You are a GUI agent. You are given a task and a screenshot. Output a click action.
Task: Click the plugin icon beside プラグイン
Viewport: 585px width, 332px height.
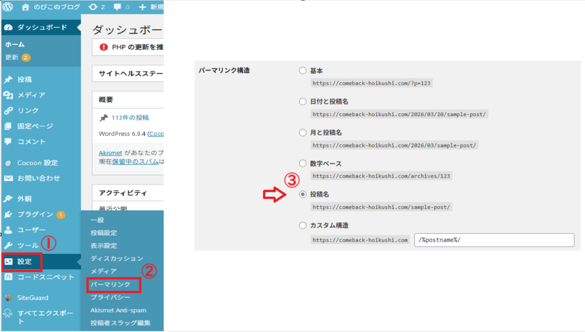click(x=8, y=214)
